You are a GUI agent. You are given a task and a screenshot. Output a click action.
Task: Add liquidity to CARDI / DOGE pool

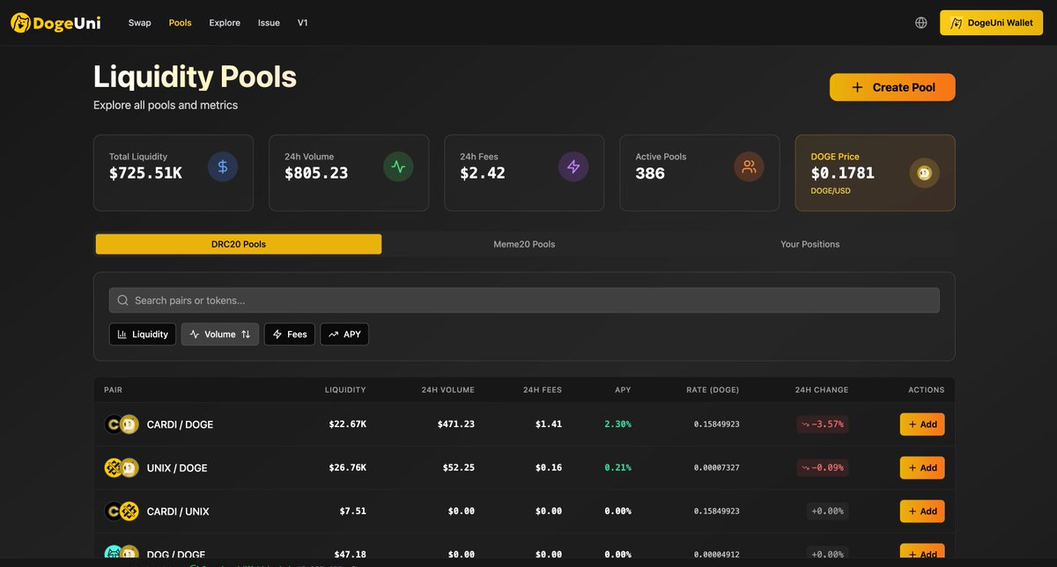(x=922, y=424)
